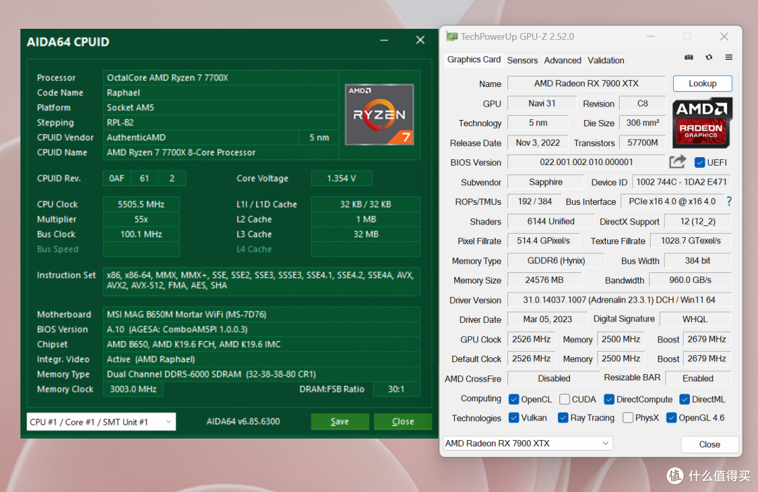Toggle the CUDA checkbox
The width and height of the screenshot is (758, 492).
click(x=564, y=399)
